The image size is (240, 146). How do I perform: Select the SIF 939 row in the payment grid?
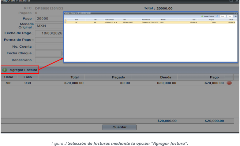tap(92, 83)
